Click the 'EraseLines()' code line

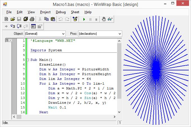(x=53, y=64)
